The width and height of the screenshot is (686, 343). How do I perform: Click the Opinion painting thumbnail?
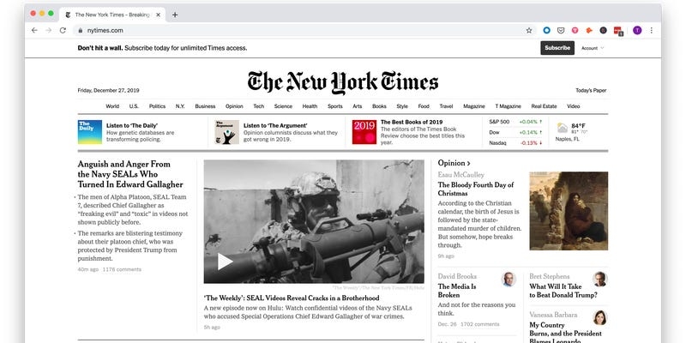(x=569, y=211)
